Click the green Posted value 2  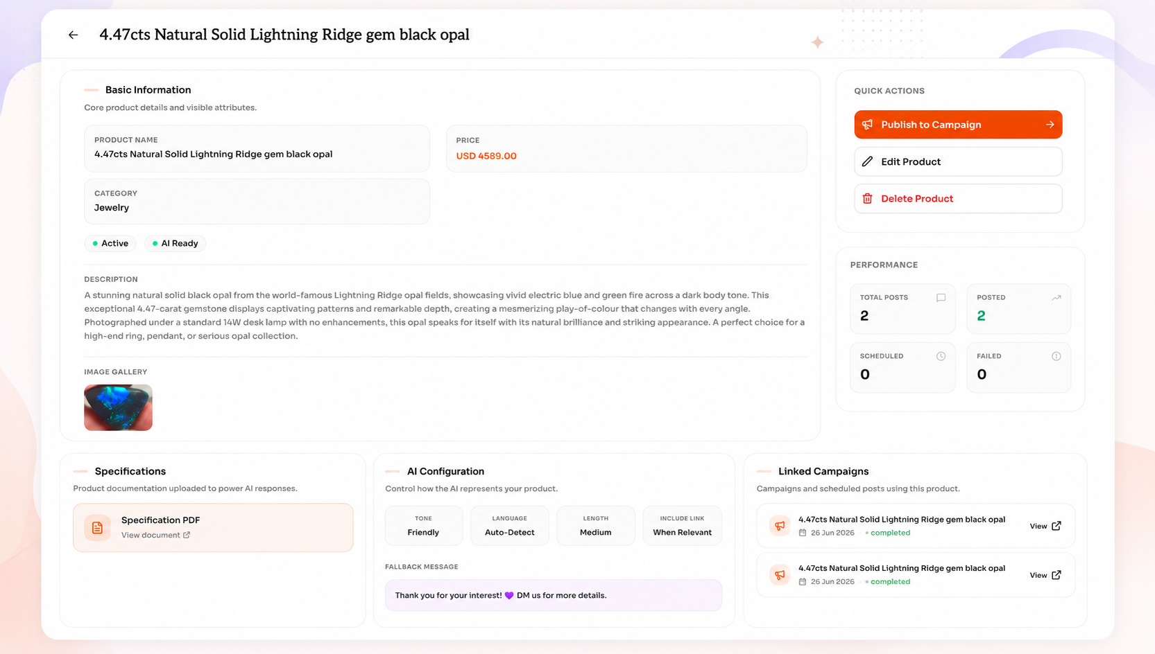[x=981, y=316]
